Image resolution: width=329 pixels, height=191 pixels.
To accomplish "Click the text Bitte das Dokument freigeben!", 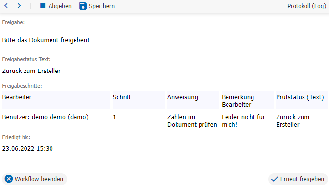I will (46, 40).
